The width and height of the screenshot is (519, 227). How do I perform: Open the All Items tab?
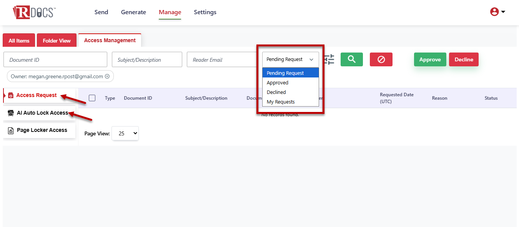19,41
